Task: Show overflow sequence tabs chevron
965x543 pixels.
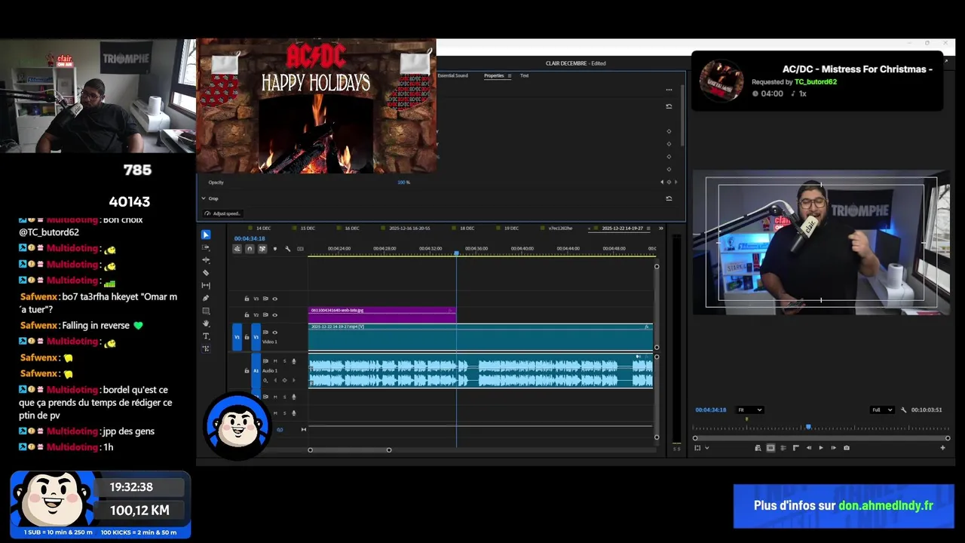Action: pyautogui.click(x=661, y=228)
